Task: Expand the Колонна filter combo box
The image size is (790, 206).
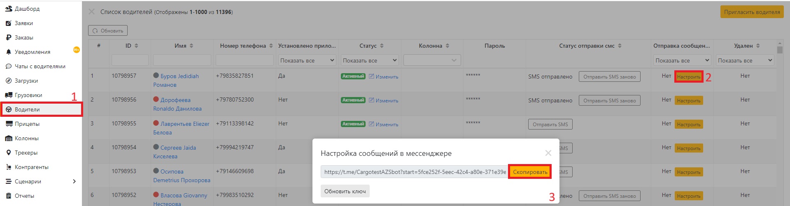Action: (432, 60)
